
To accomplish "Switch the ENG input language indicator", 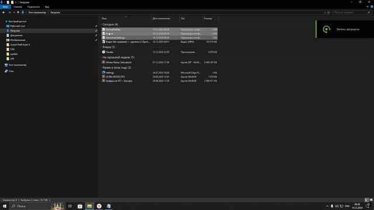I will click(x=347, y=206).
